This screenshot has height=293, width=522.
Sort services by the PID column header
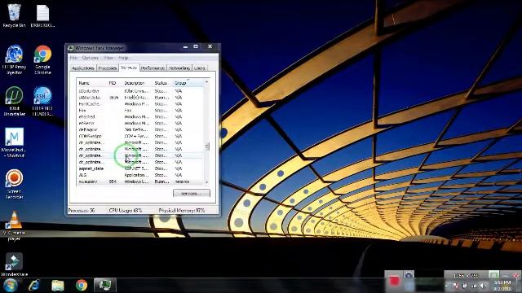coord(114,83)
